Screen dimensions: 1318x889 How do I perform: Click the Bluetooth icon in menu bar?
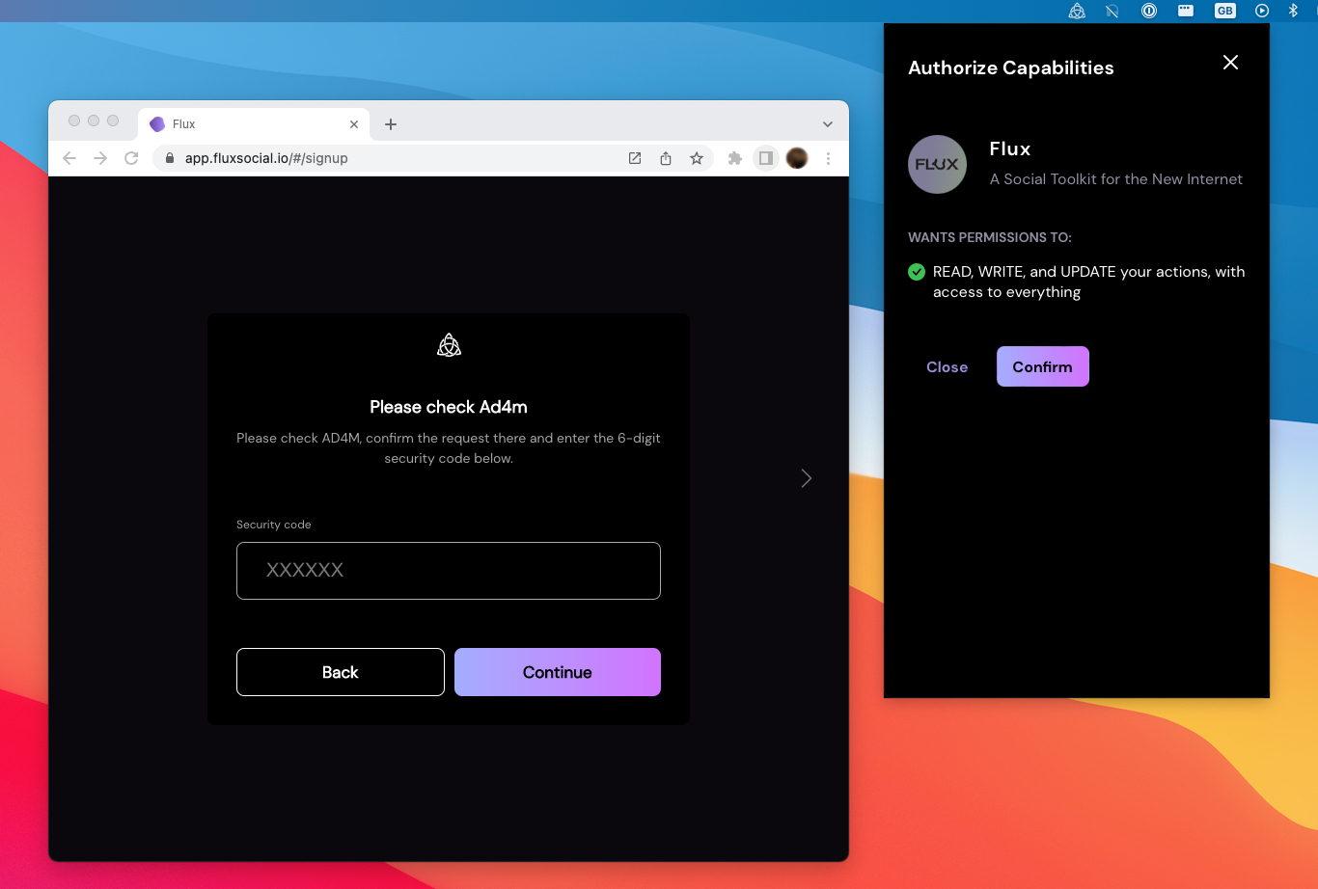1293,11
